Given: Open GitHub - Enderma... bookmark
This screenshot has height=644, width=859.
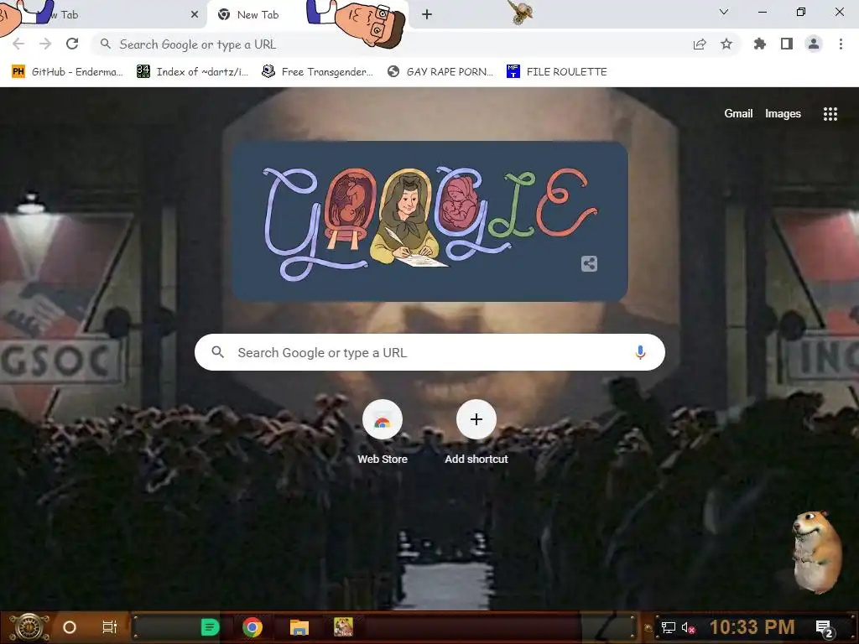Looking at the screenshot, I should pyautogui.click(x=67, y=72).
